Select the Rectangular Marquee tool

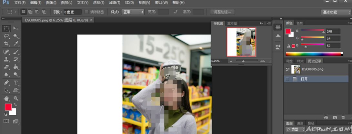click(6, 28)
